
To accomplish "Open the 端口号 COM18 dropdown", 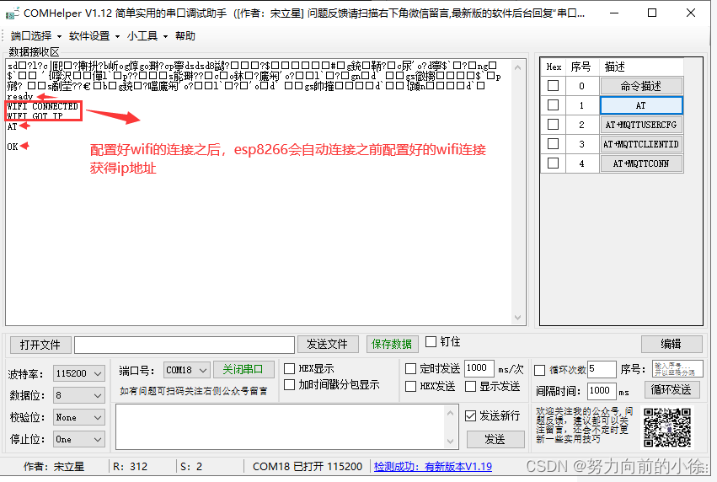I will [x=186, y=370].
